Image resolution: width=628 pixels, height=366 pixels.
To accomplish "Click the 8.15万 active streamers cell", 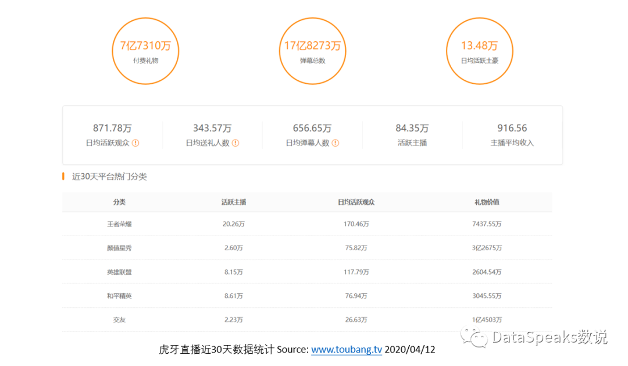I will [x=234, y=272].
